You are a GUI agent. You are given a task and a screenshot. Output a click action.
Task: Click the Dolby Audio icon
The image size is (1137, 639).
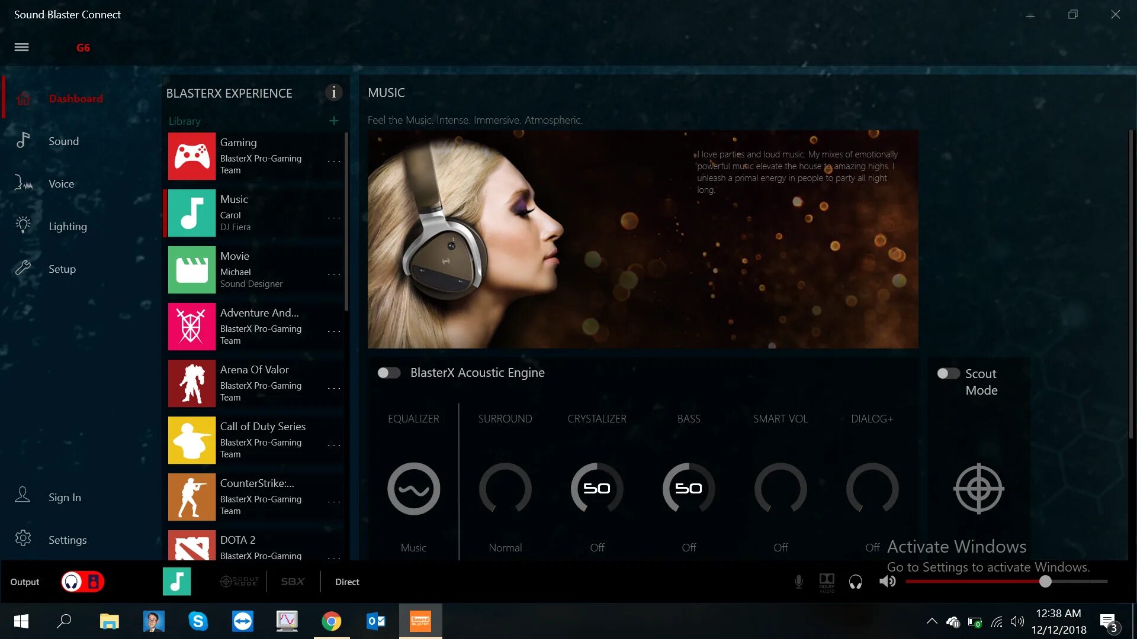[x=827, y=582]
